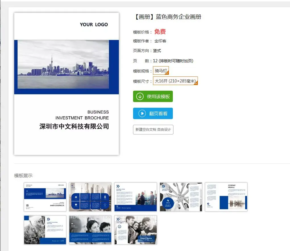The width and height of the screenshot is (290, 251).
Task: Click the download arrow icon on 使用该模板
Action: [140, 96]
